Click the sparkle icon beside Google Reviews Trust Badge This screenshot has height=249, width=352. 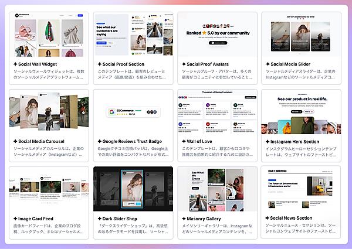pos(100,141)
